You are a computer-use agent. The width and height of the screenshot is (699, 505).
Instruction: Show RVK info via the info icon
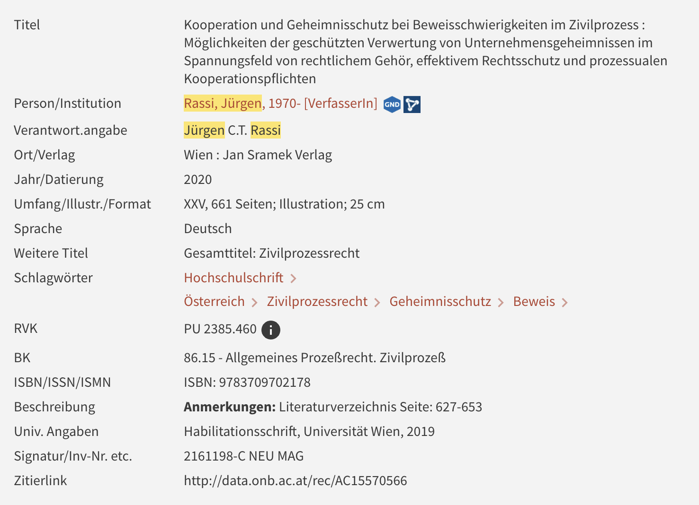tap(271, 330)
